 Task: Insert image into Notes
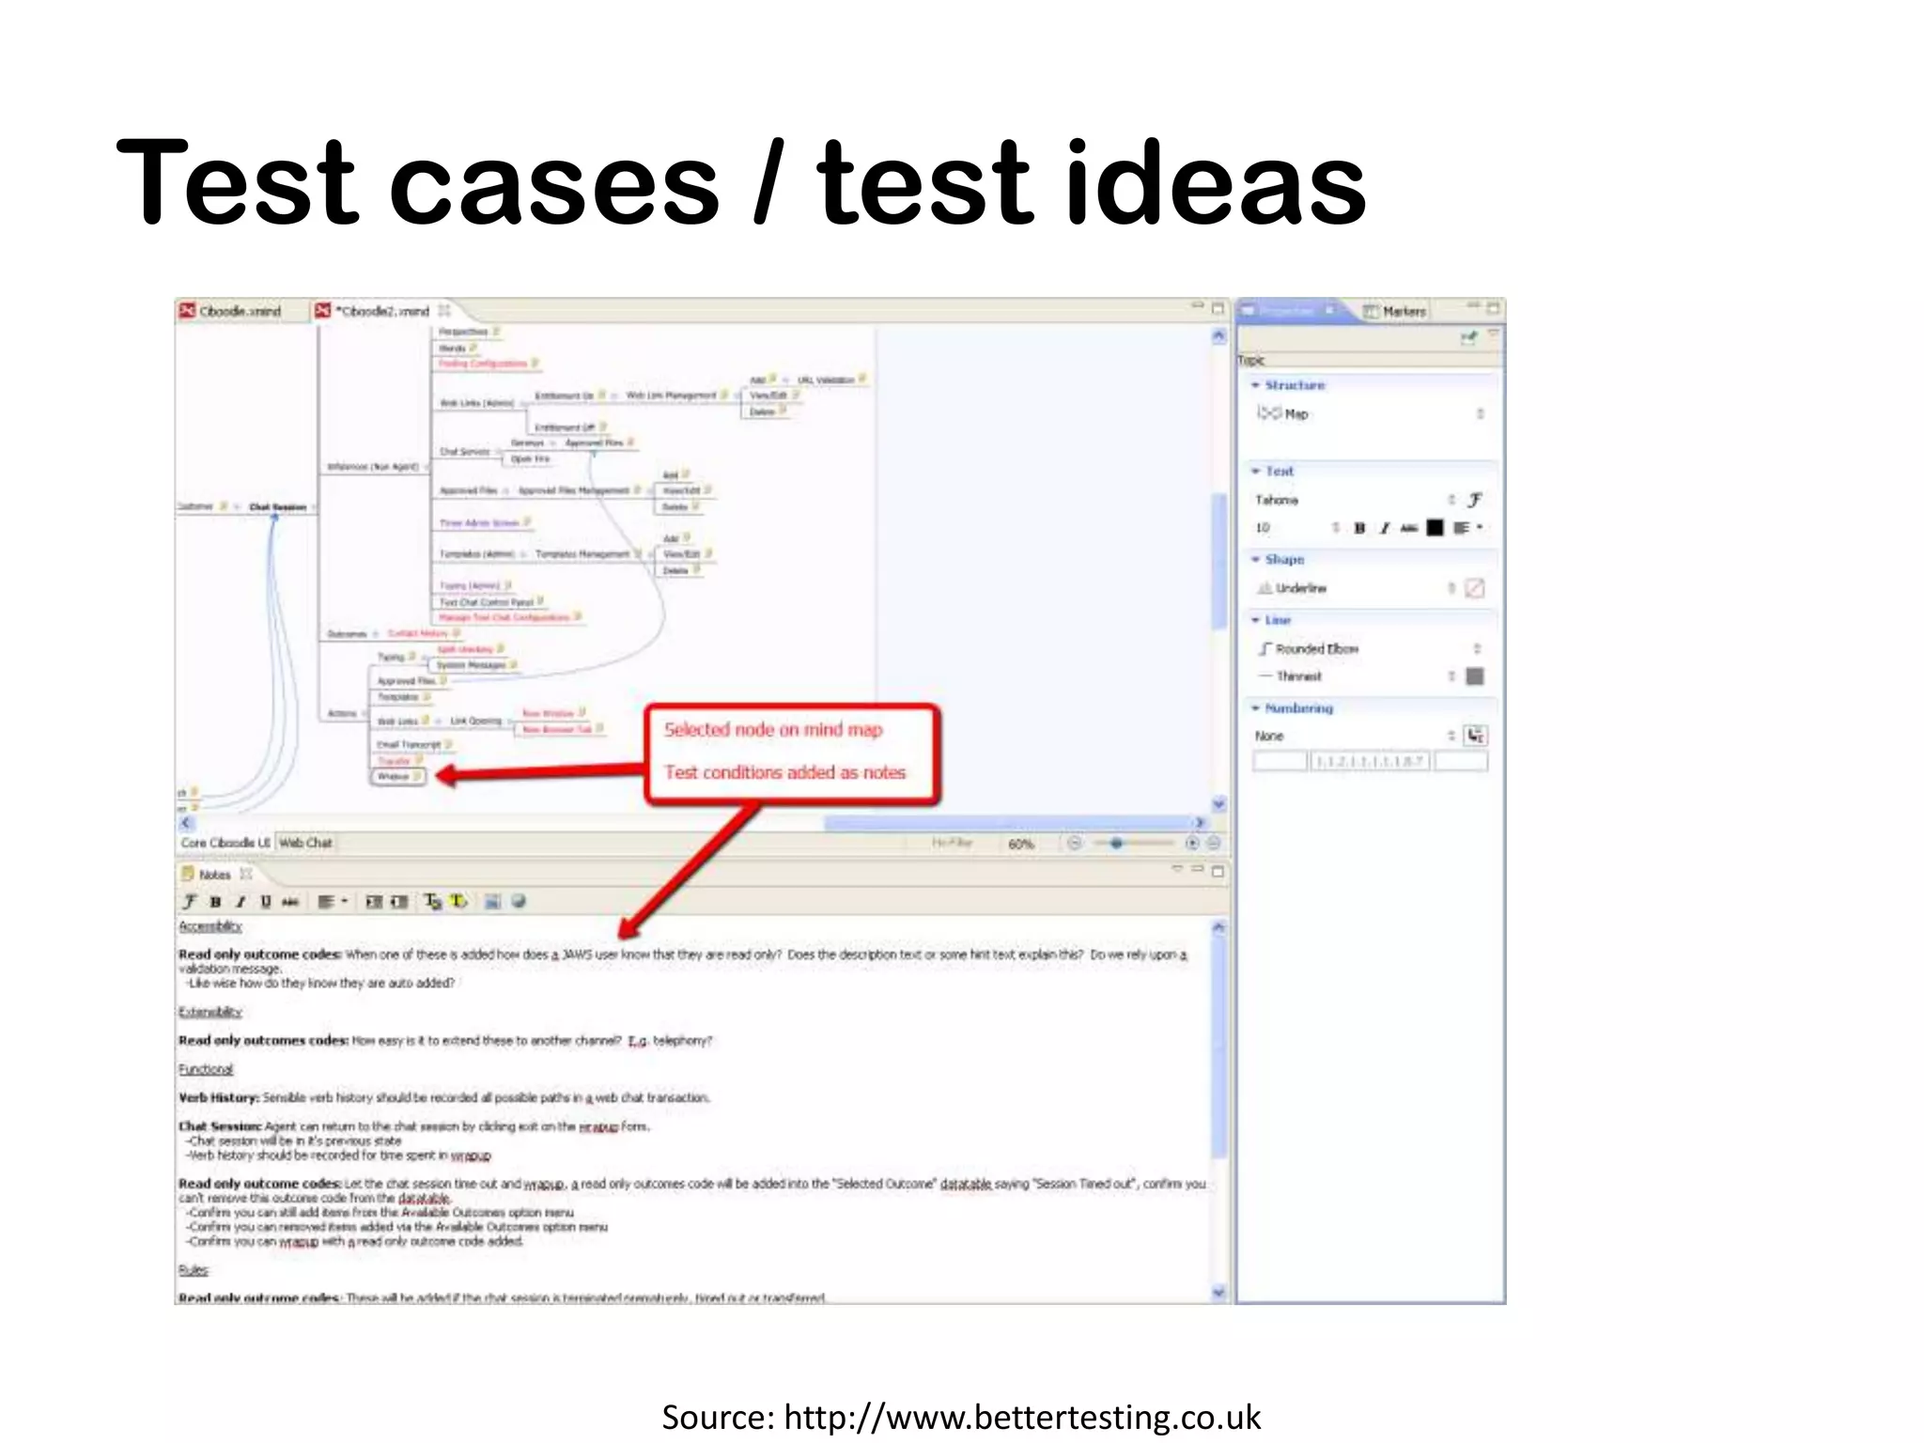tap(491, 902)
